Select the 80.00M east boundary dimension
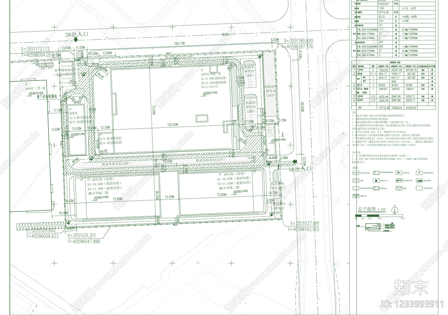The width and height of the screenshot is (448, 315). click(x=303, y=107)
